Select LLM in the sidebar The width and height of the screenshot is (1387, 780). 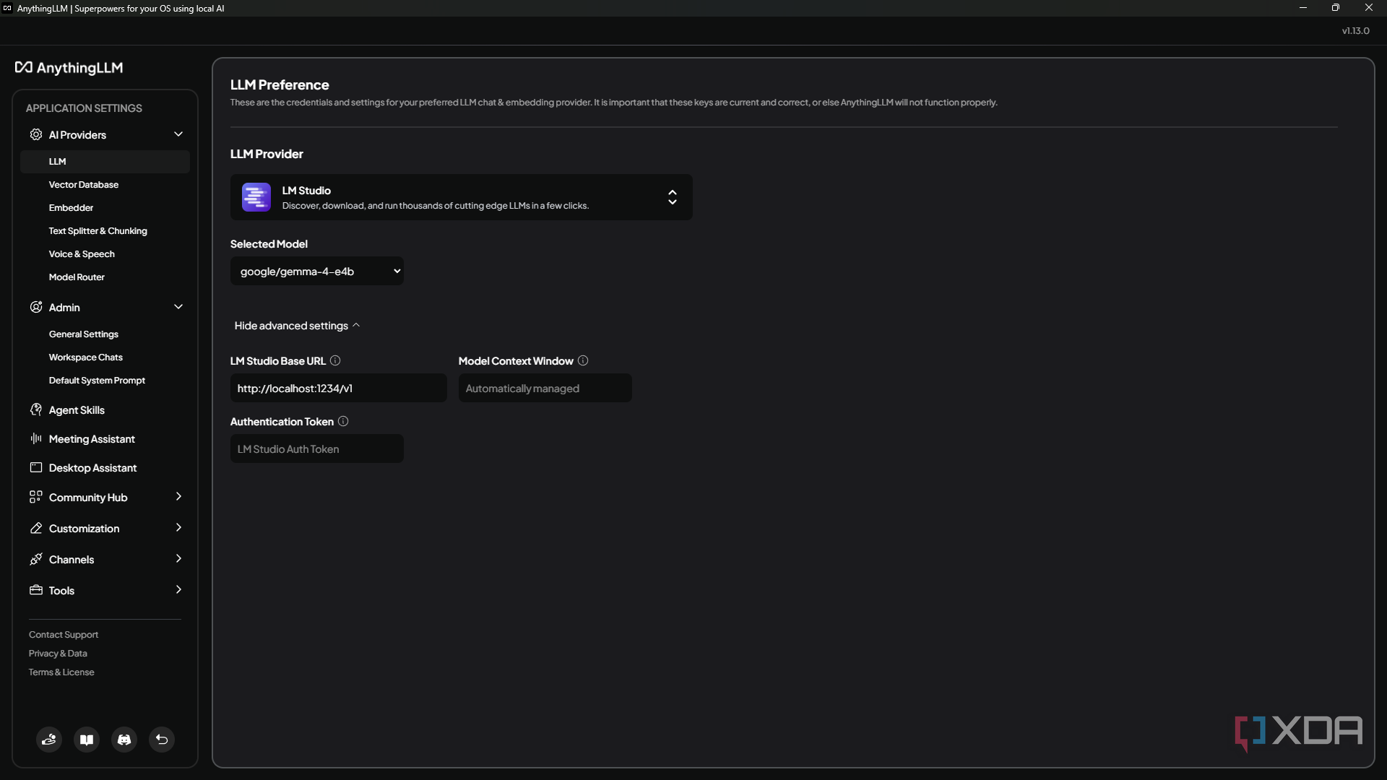tap(105, 162)
